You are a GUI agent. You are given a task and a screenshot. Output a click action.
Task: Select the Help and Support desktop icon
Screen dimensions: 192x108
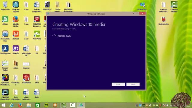tap(16, 7)
